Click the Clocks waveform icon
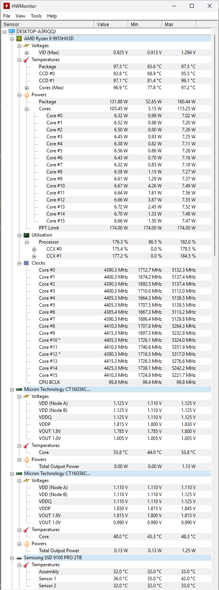The height and width of the screenshot is (590, 219). coord(26,263)
